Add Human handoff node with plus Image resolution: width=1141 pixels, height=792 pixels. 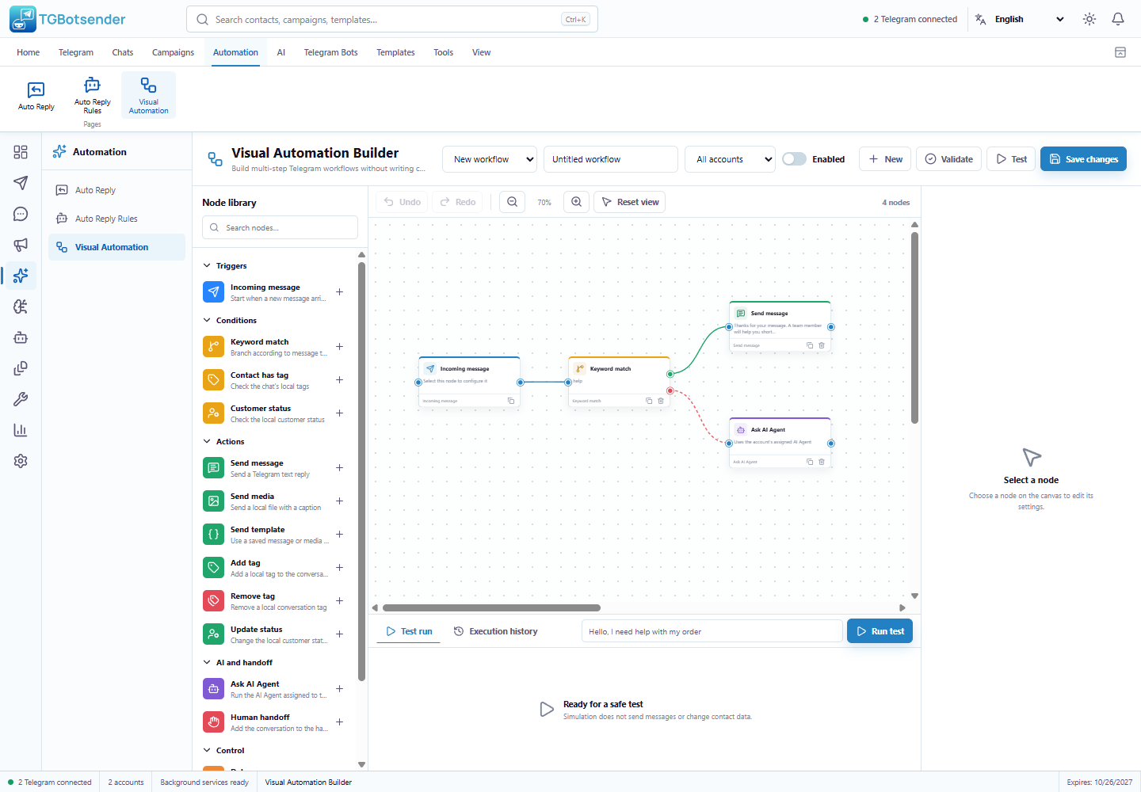pos(339,722)
